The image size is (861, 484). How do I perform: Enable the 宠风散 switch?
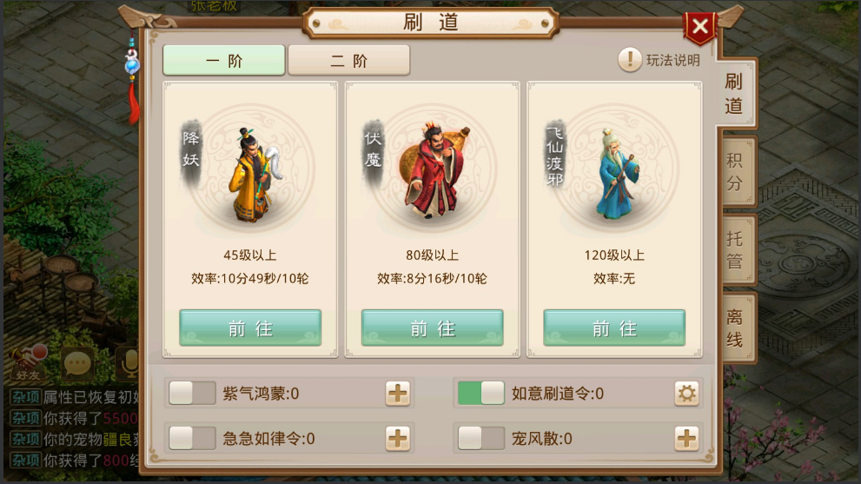click(x=481, y=439)
